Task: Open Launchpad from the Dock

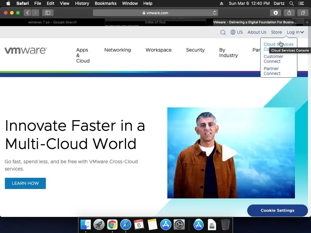Action: 99,225
